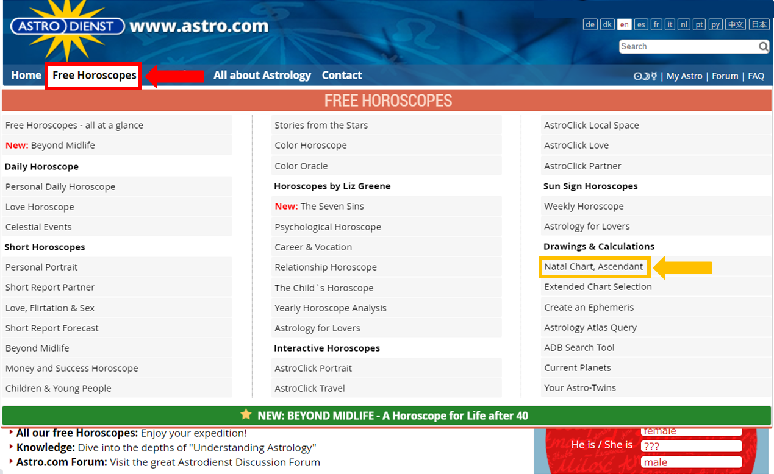Switch language to Japanese (日本)
This screenshot has width=774, height=474.
point(759,24)
